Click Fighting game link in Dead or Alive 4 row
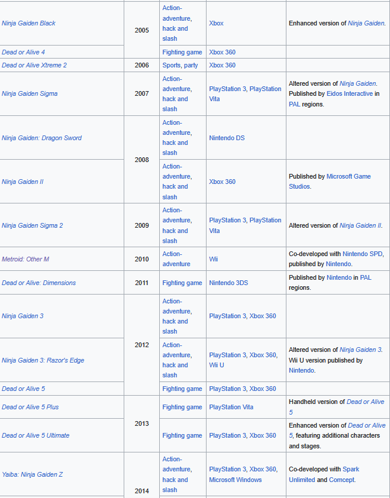 pyautogui.click(x=182, y=52)
